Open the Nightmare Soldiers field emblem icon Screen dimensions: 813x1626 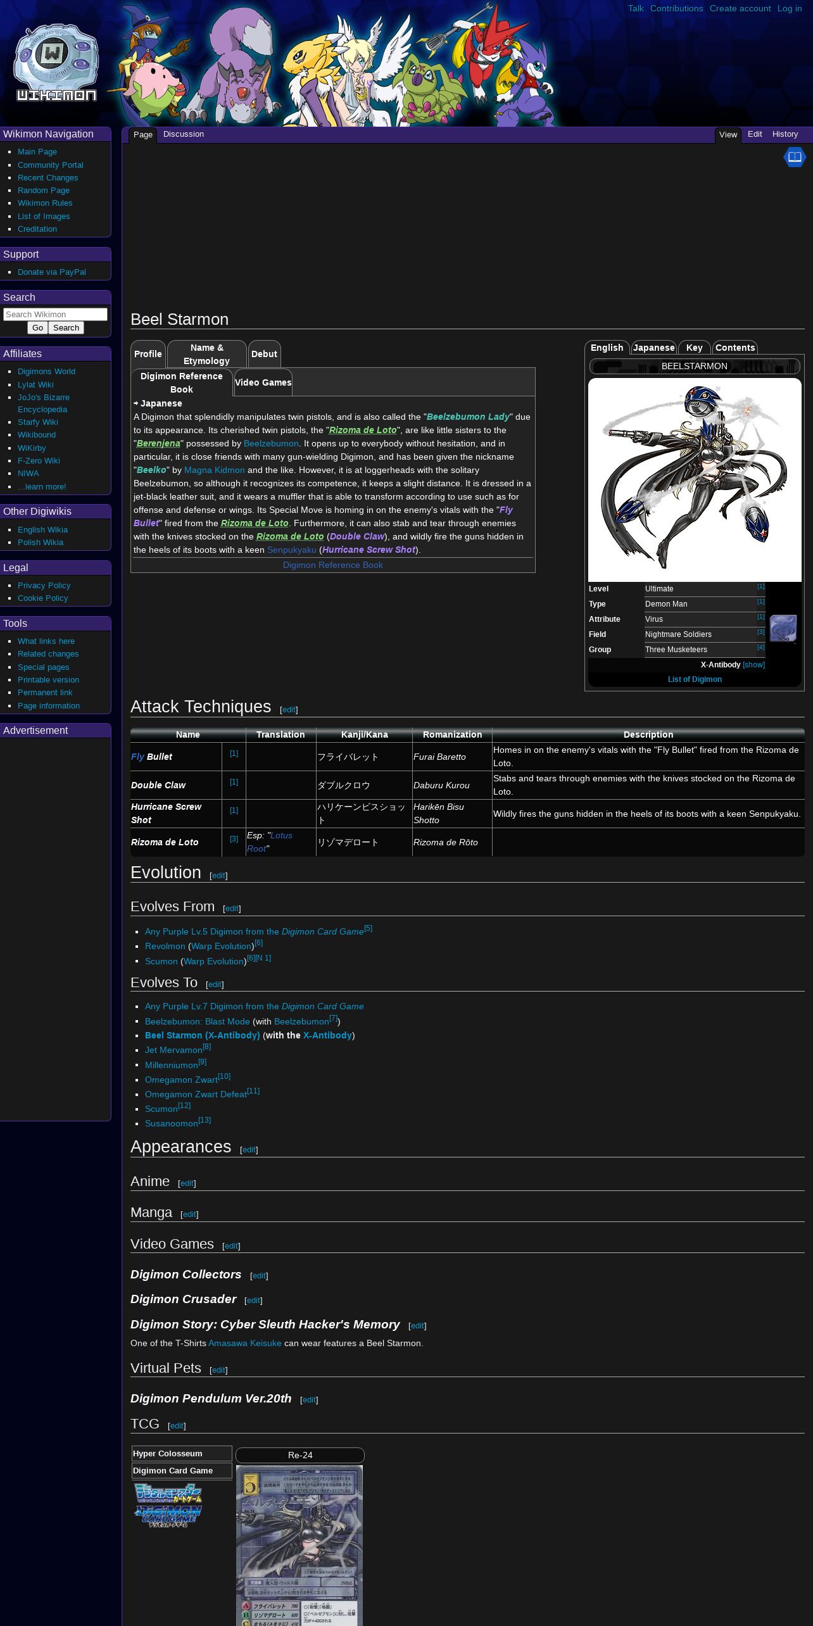pyautogui.click(x=783, y=628)
